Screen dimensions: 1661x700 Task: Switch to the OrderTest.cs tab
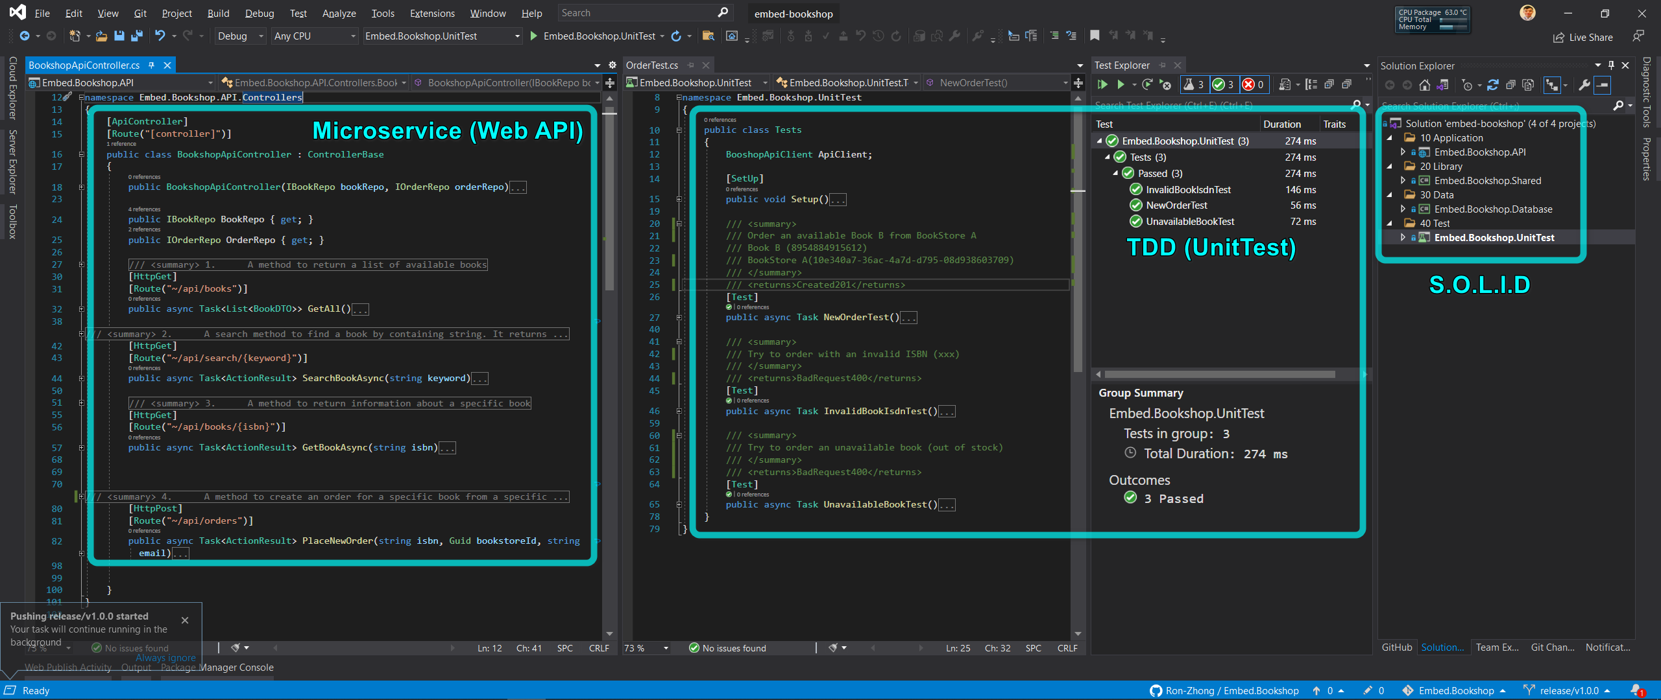click(x=651, y=65)
